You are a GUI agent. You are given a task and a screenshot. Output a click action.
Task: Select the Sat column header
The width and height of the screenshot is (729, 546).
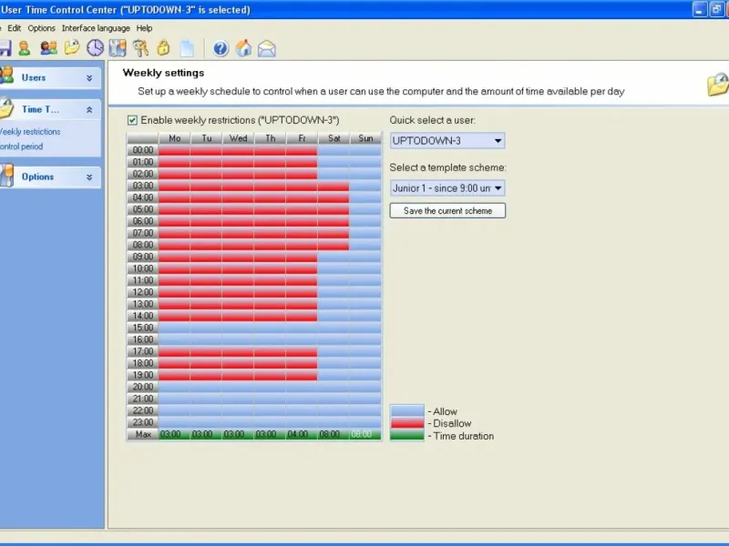(x=334, y=138)
